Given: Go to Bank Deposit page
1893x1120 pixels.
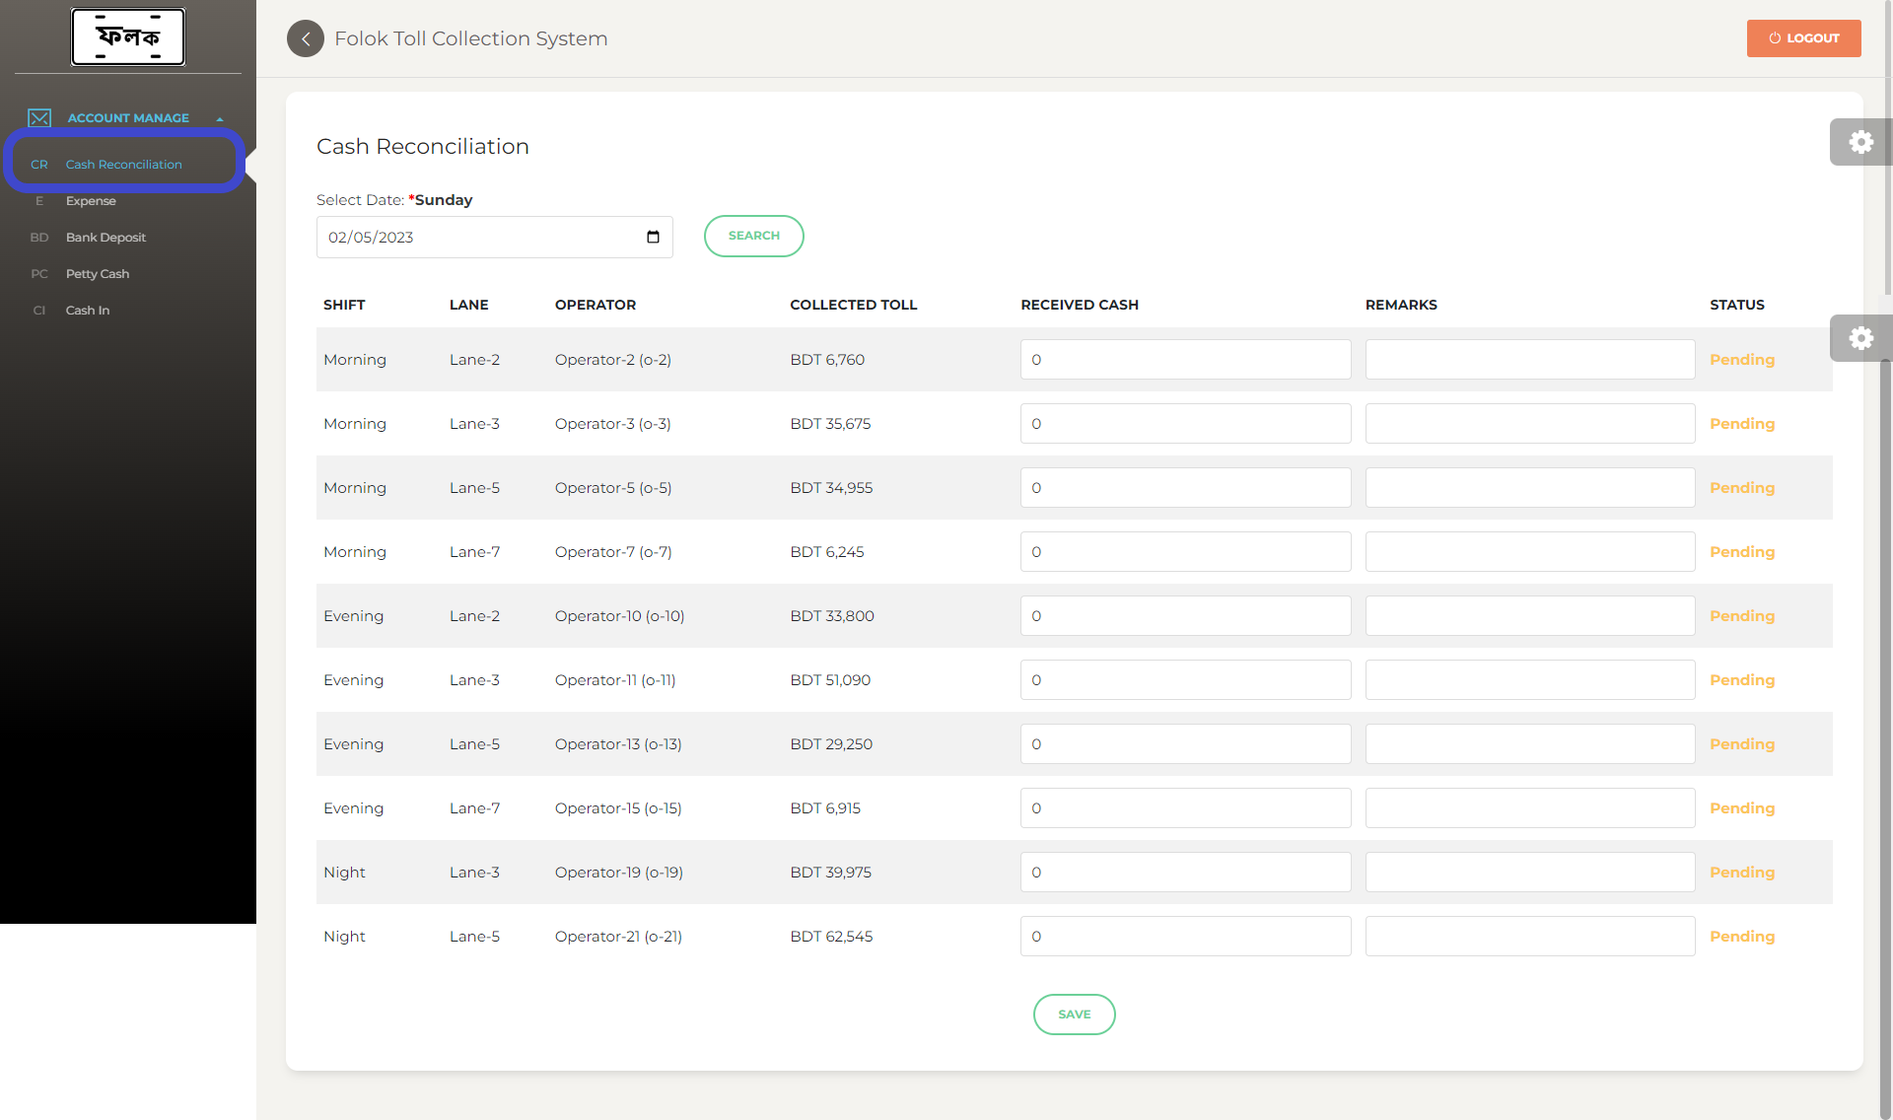Looking at the screenshot, I should click(105, 238).
